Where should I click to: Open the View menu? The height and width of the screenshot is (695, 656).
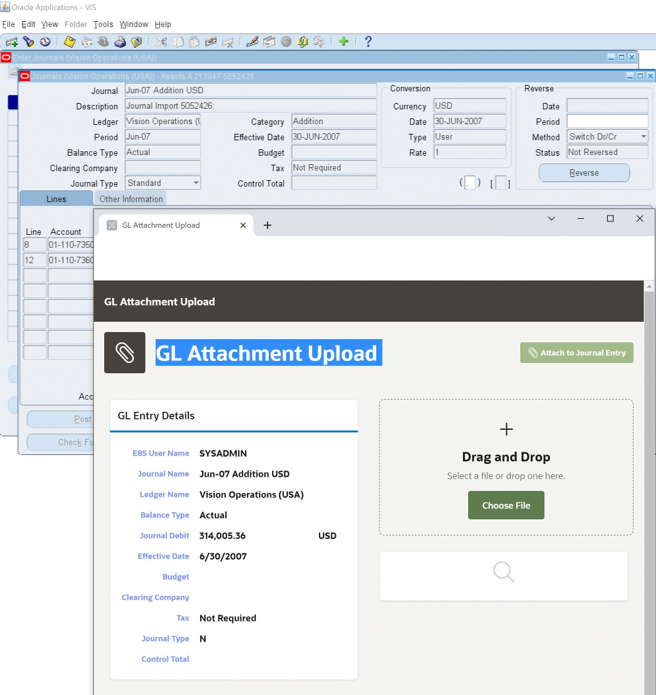pos(50,24)
